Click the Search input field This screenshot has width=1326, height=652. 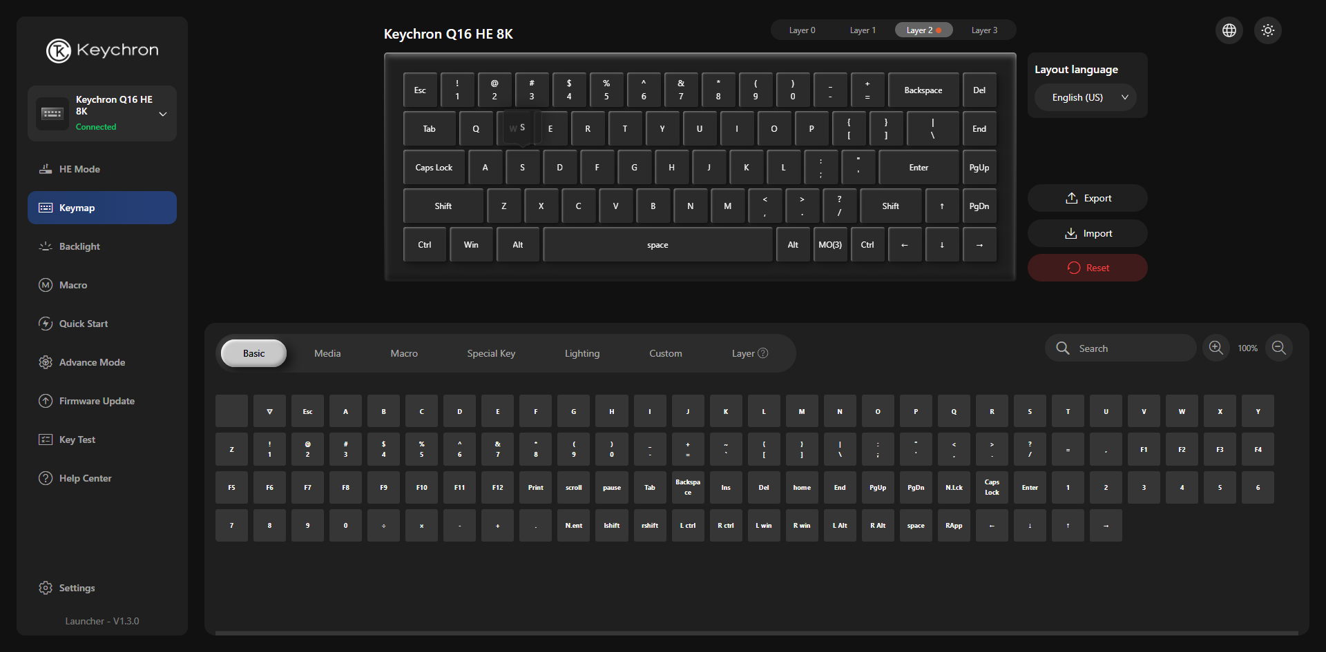(x=1129, y=348)
